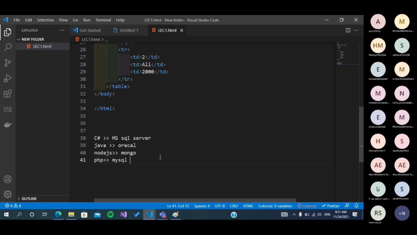
Task: Click the Prettier status bar item
Action: click(x=331, y=206)
